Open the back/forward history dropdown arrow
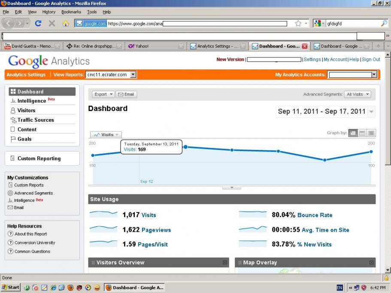 point(27,24)
